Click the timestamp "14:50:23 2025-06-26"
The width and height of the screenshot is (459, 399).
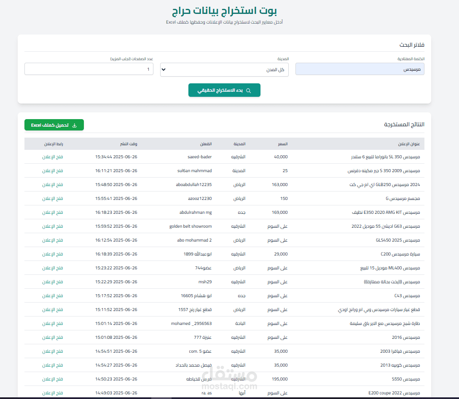pyautogui.click(x=116, y=379)
